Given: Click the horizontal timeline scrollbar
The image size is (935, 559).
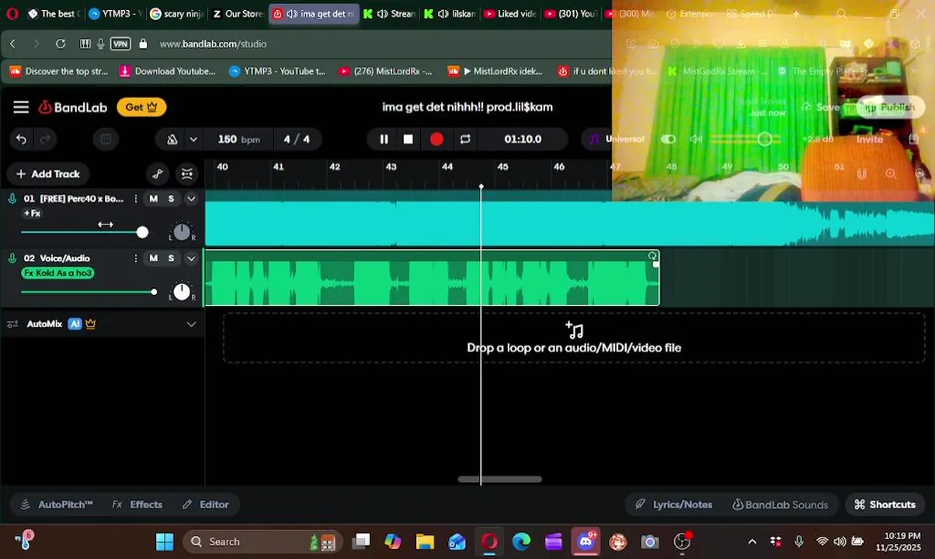Looking at the screenshot, I should [499, 479].
